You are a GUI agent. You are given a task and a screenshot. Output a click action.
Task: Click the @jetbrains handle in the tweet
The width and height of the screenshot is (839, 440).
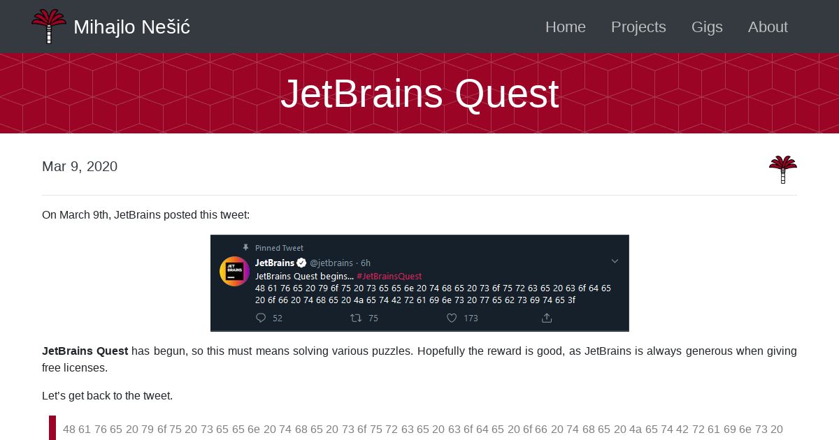[x=331, y=263]
